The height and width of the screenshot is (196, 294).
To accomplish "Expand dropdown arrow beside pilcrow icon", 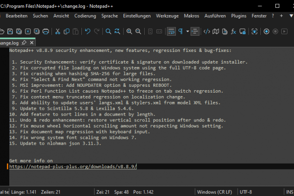I will [x=188, y=31].
